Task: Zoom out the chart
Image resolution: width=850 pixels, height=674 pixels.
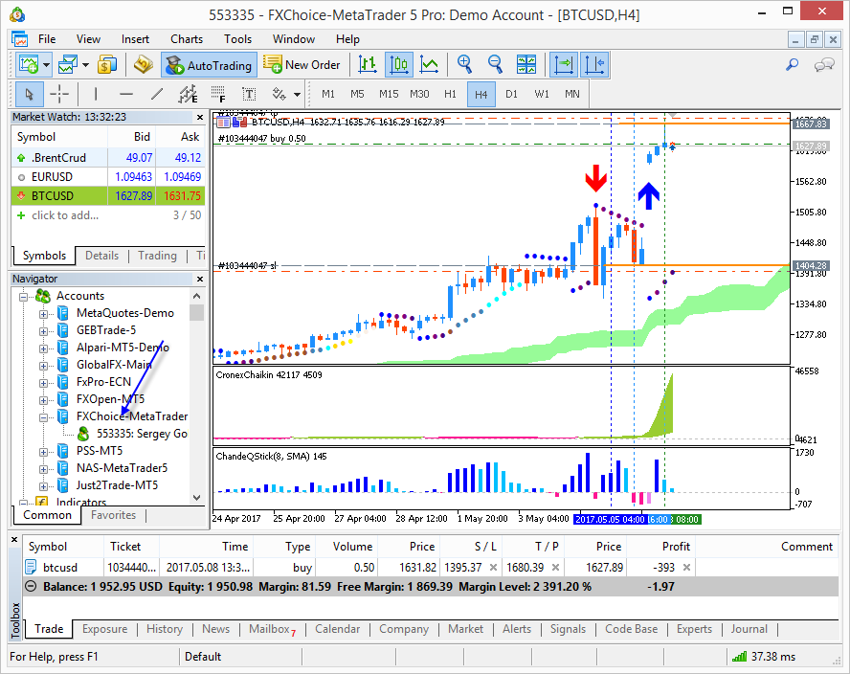Action: [495, 65]
